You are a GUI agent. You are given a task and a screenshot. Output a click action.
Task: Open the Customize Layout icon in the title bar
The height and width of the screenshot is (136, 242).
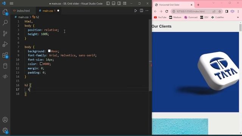click(125, 3)
